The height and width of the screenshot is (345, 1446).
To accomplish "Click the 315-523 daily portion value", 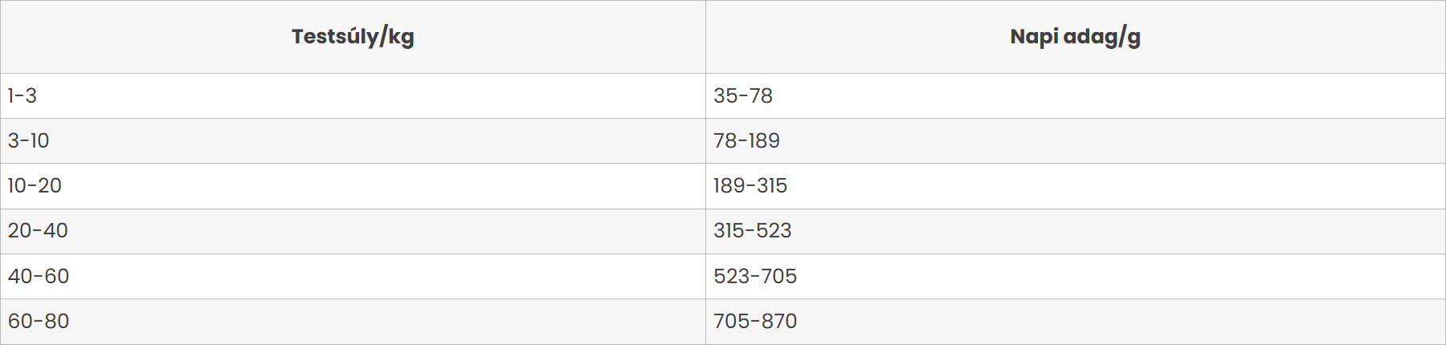I will tap(753, 231).
